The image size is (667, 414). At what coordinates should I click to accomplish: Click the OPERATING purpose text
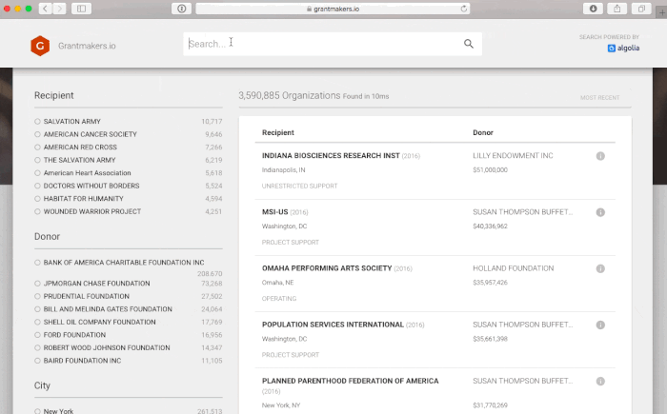[279, 299]
